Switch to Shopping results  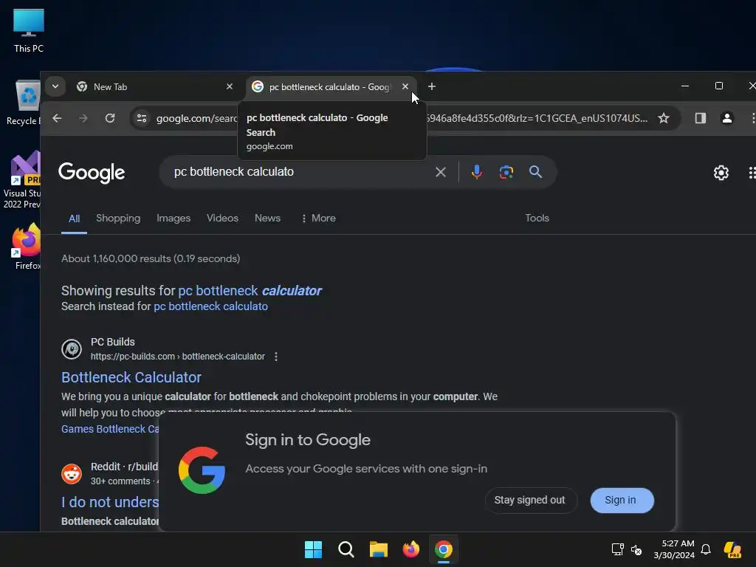(x=118, y=218)
